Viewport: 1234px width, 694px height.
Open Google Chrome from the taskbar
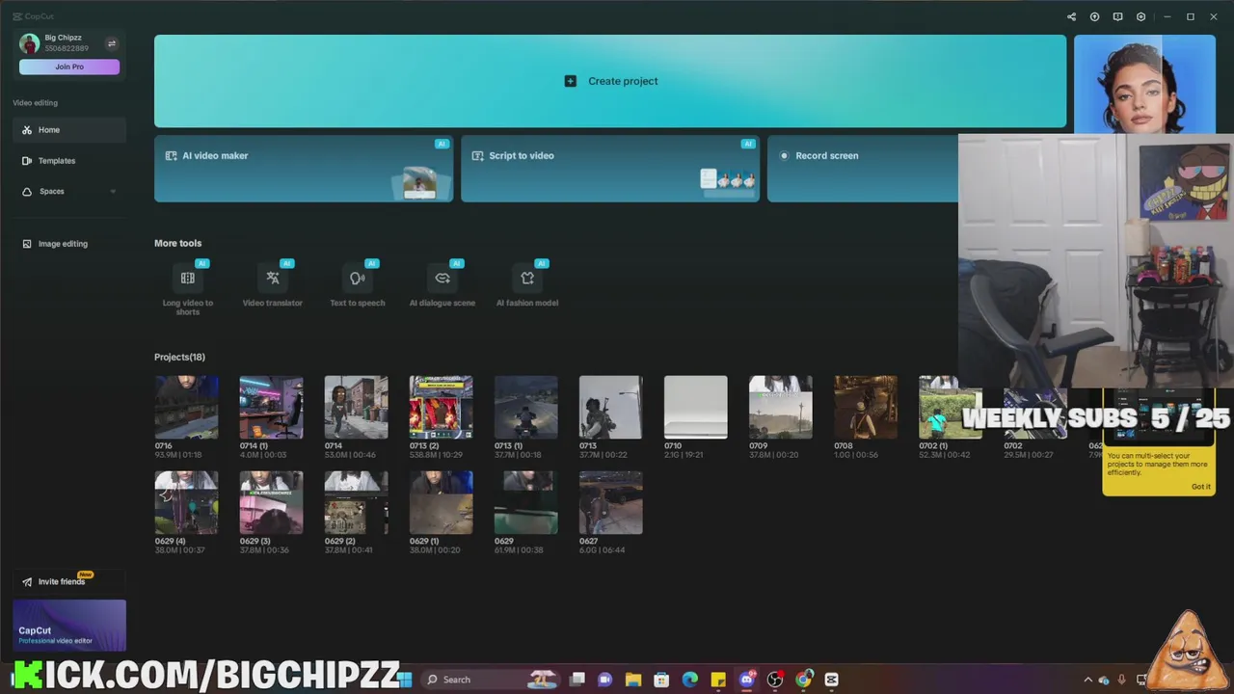pyautogui.click(x=804, y=680)
